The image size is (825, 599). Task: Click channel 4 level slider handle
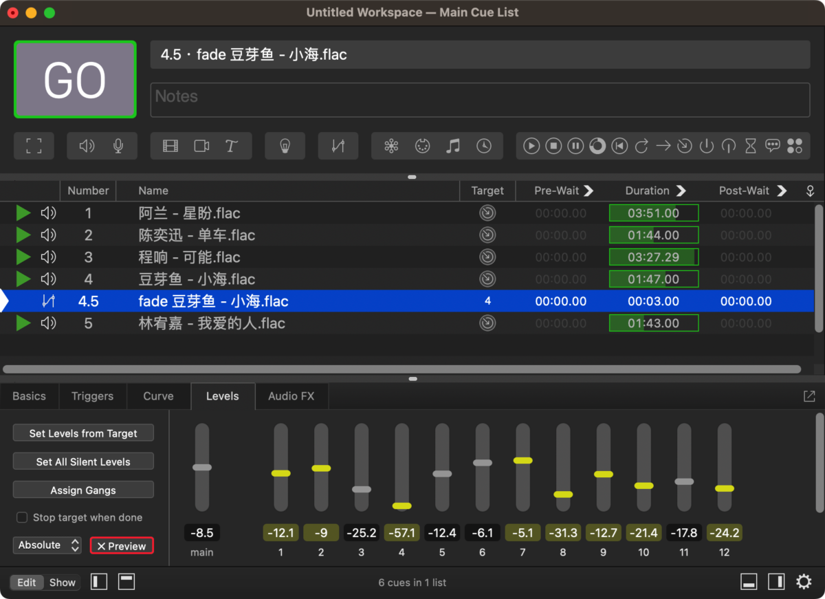402,506
